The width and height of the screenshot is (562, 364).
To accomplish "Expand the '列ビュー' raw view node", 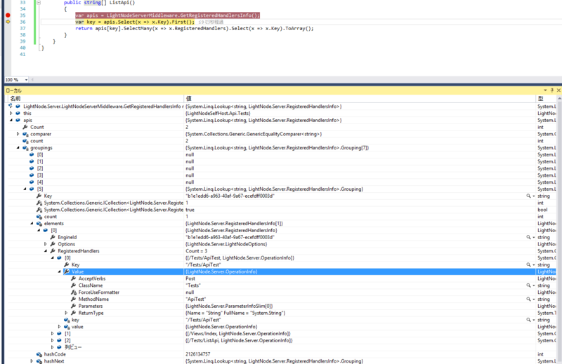I will point(52,347).
